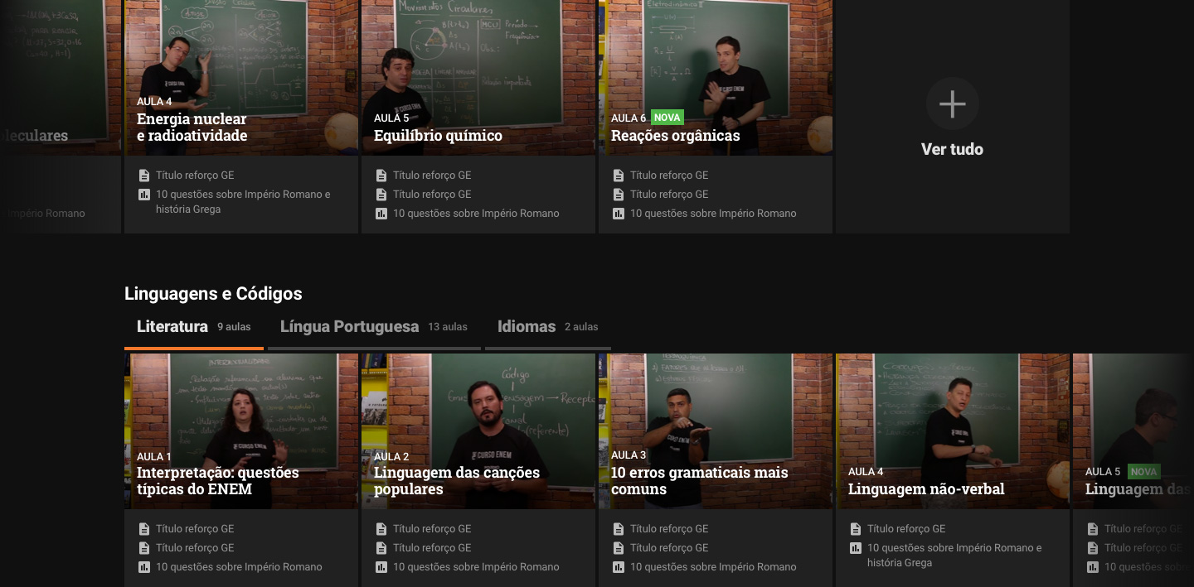Click first document icon under Interpretação: questões típicas

coord(144,529)
